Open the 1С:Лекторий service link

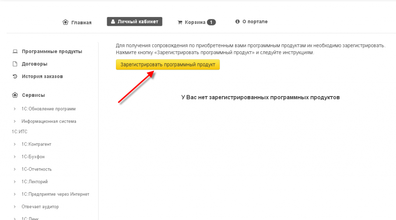35,182
